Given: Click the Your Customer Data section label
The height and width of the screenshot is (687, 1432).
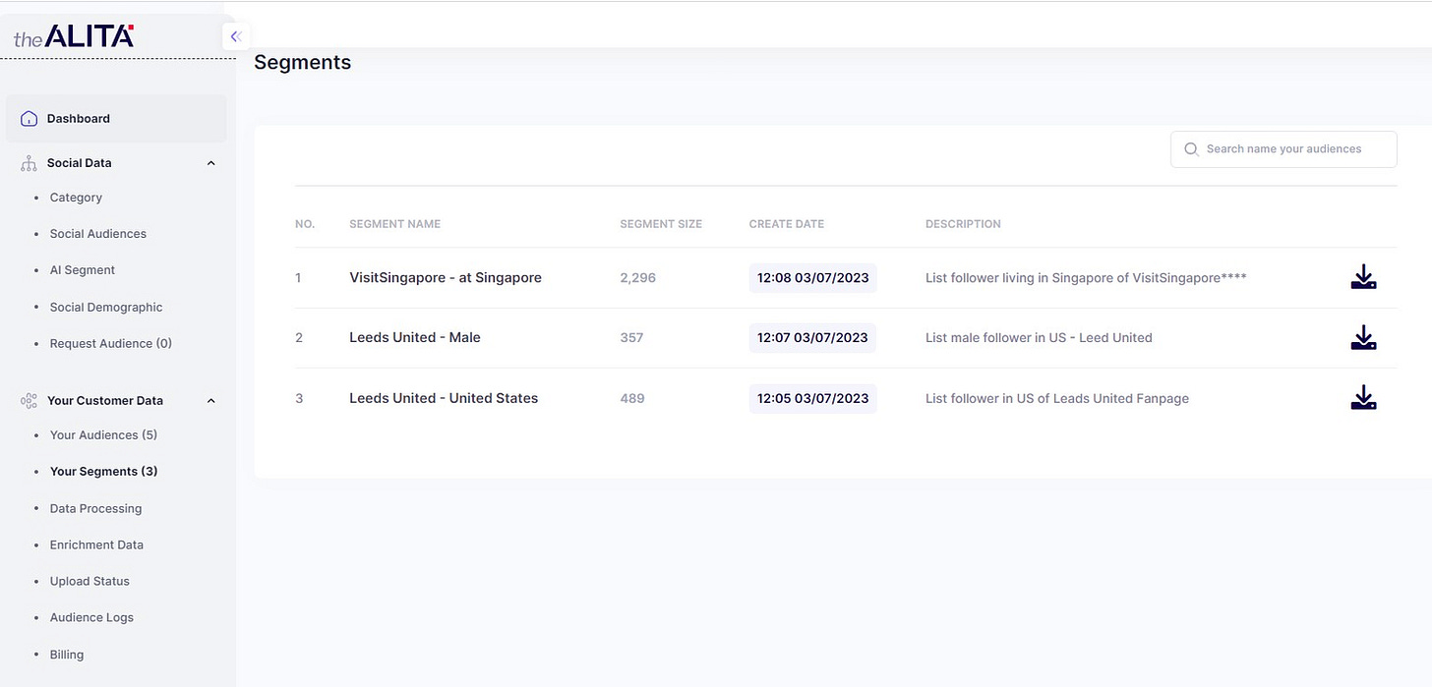Looking at the screenshot, I should (105, 400).
